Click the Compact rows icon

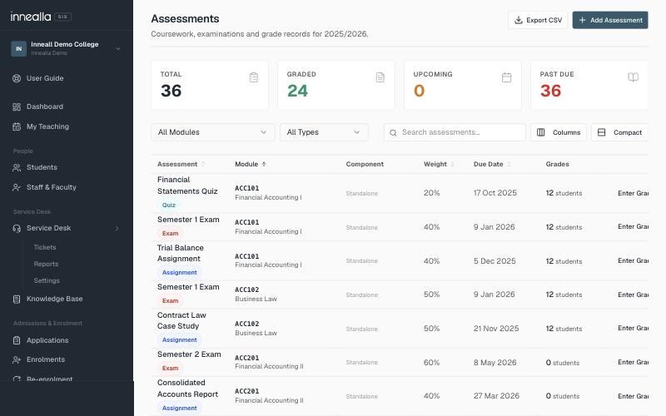[x=601, y=132]
